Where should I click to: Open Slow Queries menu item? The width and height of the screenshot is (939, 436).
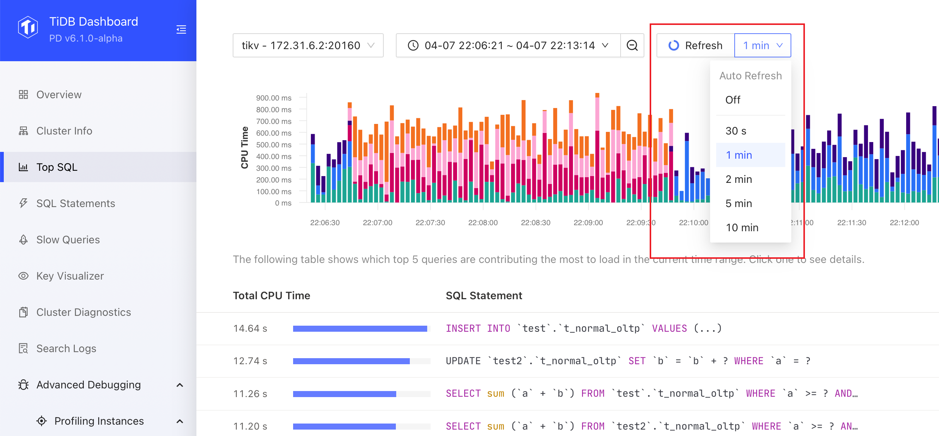[x=68, y=240]
